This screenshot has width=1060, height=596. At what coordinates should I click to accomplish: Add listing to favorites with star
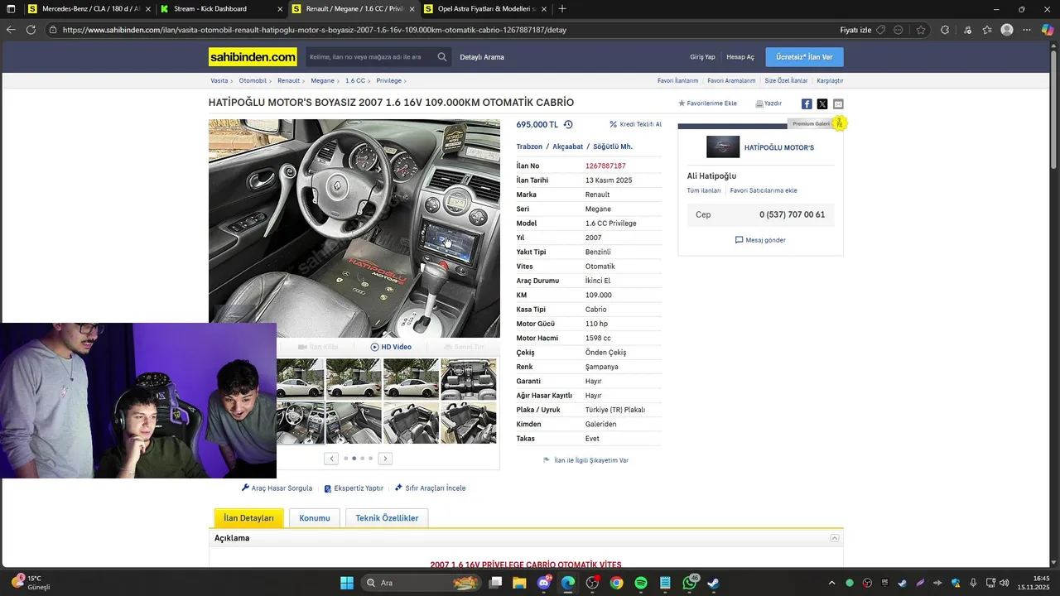click(707, 103)
